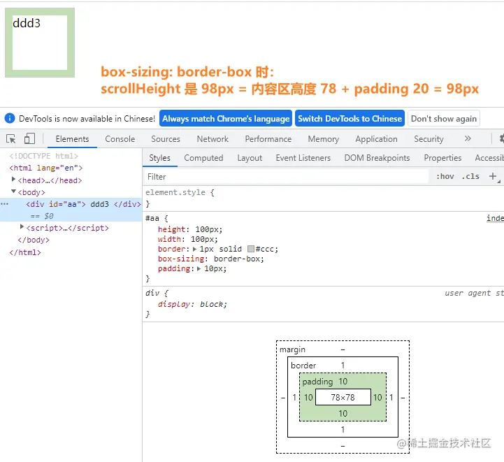Click the #aa selector text
This screenshot has height=462, width=504.
click(x=152, y=219)
